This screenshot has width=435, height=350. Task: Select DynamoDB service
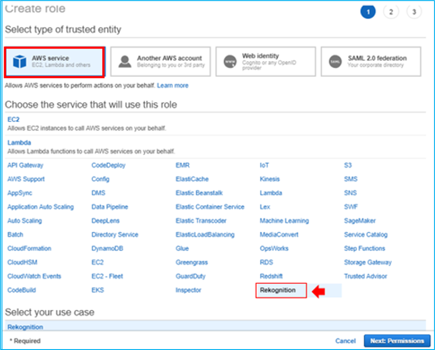(107, 248)
